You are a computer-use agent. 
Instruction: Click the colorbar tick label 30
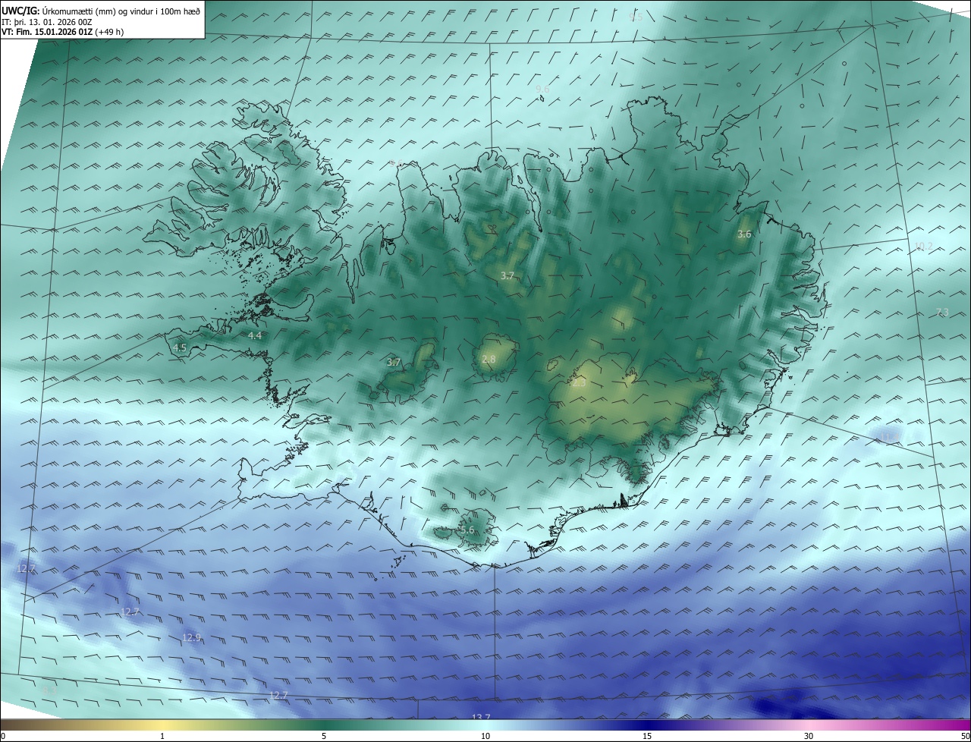(809, 737)
